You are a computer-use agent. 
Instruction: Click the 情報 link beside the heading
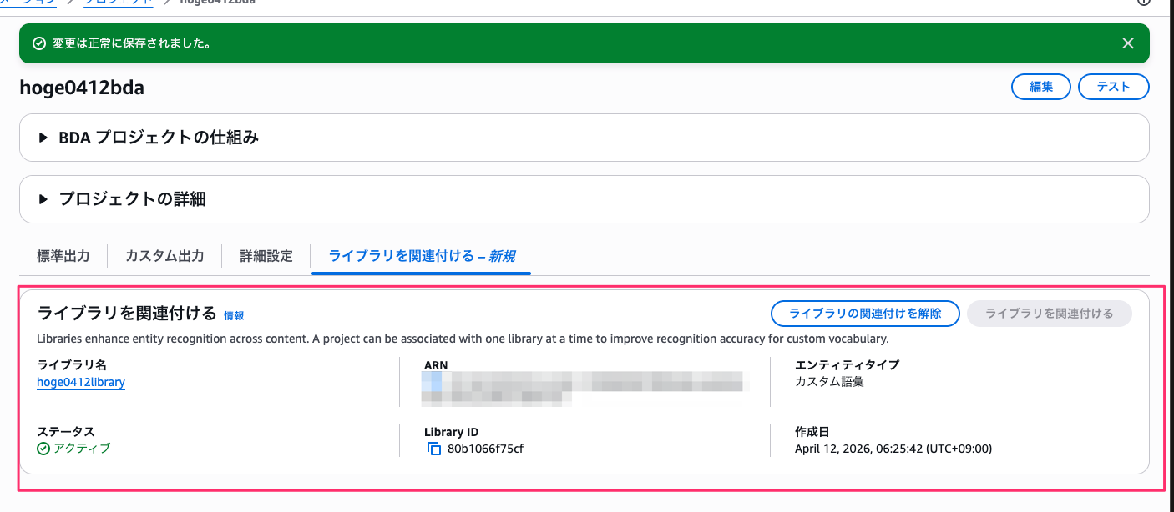point(234,316)
